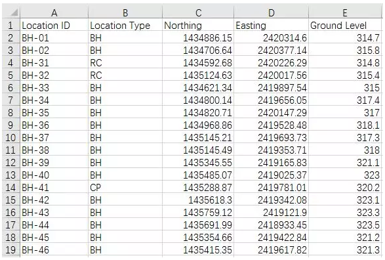This screenshot has height=260, width=385.
Task: Select cell containing BH-02
Action: coord(54,51)
